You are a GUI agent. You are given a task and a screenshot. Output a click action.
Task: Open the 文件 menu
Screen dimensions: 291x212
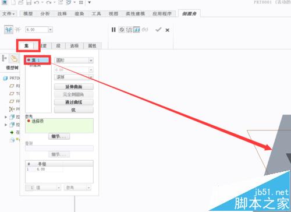[8, 13]
